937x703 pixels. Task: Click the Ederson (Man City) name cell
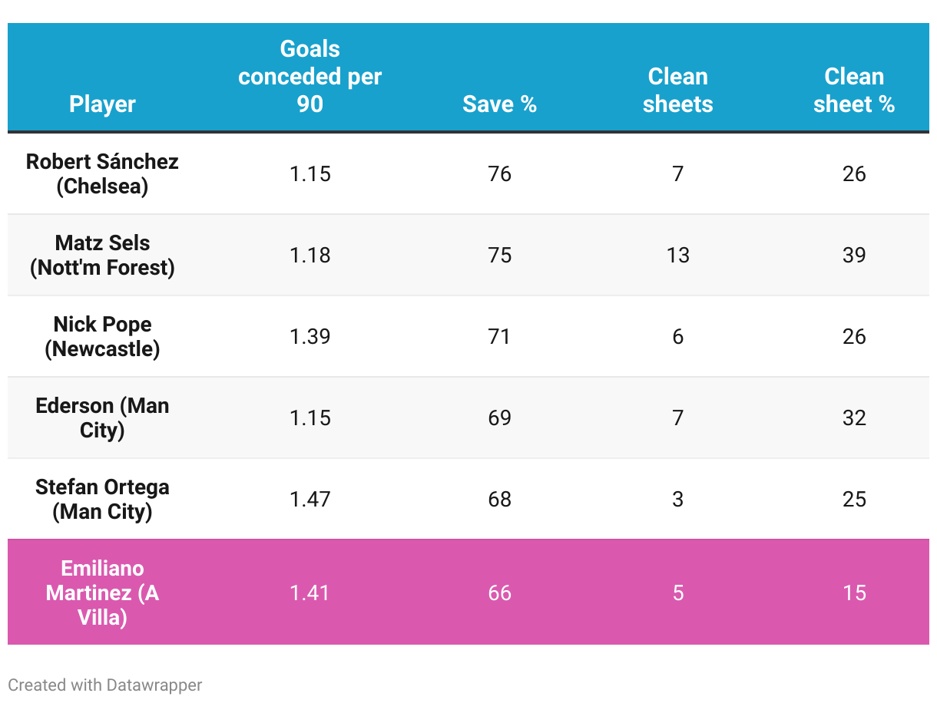[x=102, y=418]
